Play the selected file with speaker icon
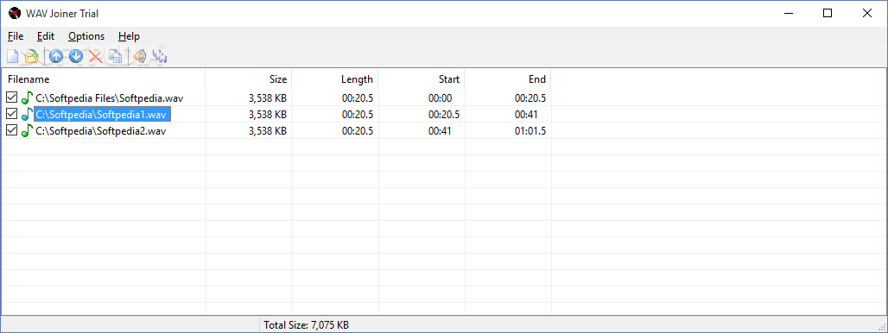 [x=139, y=56]
